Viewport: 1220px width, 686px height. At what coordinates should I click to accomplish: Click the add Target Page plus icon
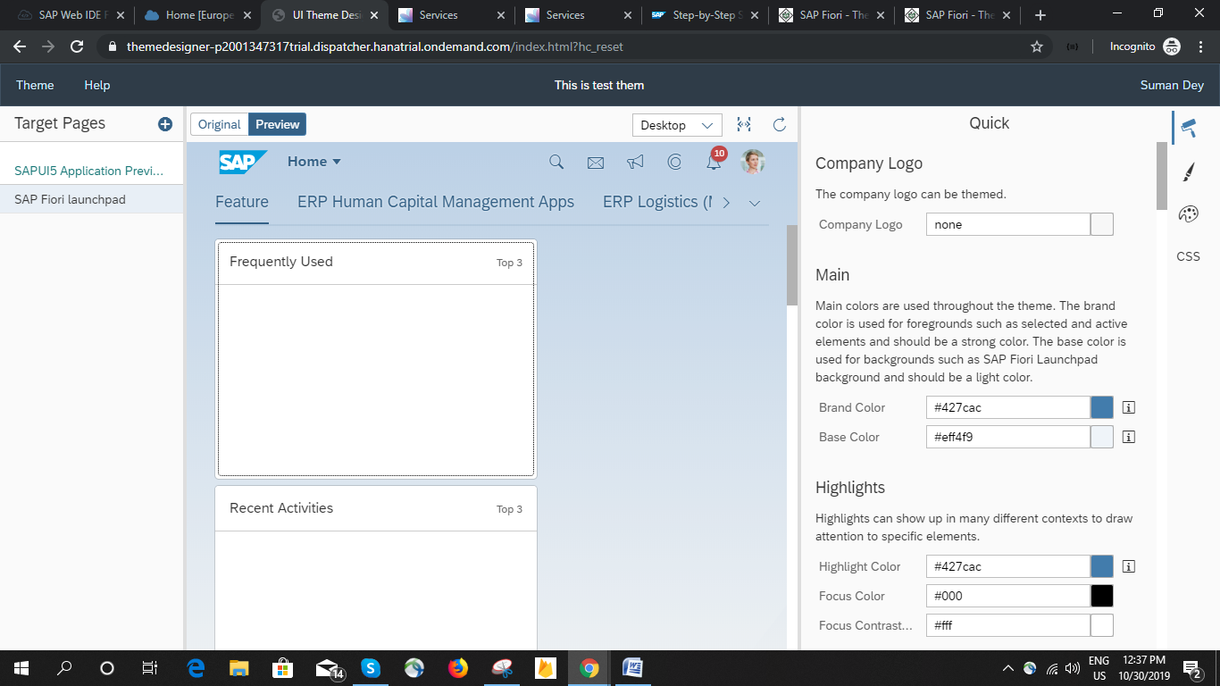coord(165,124)
